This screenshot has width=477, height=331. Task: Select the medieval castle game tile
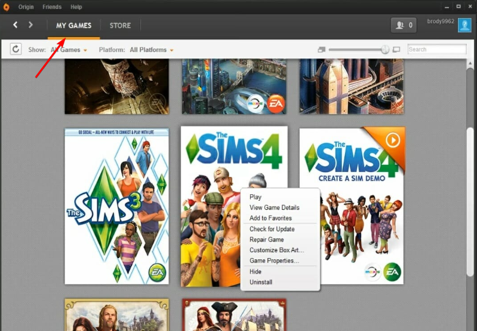(x=117, y=315)
